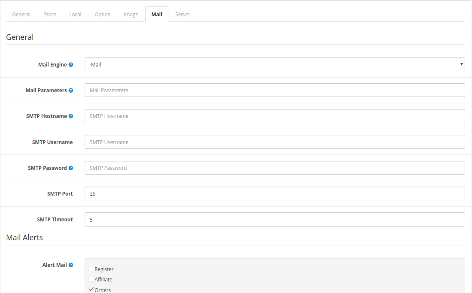472x293 pixels.
Task: Select the Mail Alerts section heading
Action: pyautogui.click(x=24, y=238)
